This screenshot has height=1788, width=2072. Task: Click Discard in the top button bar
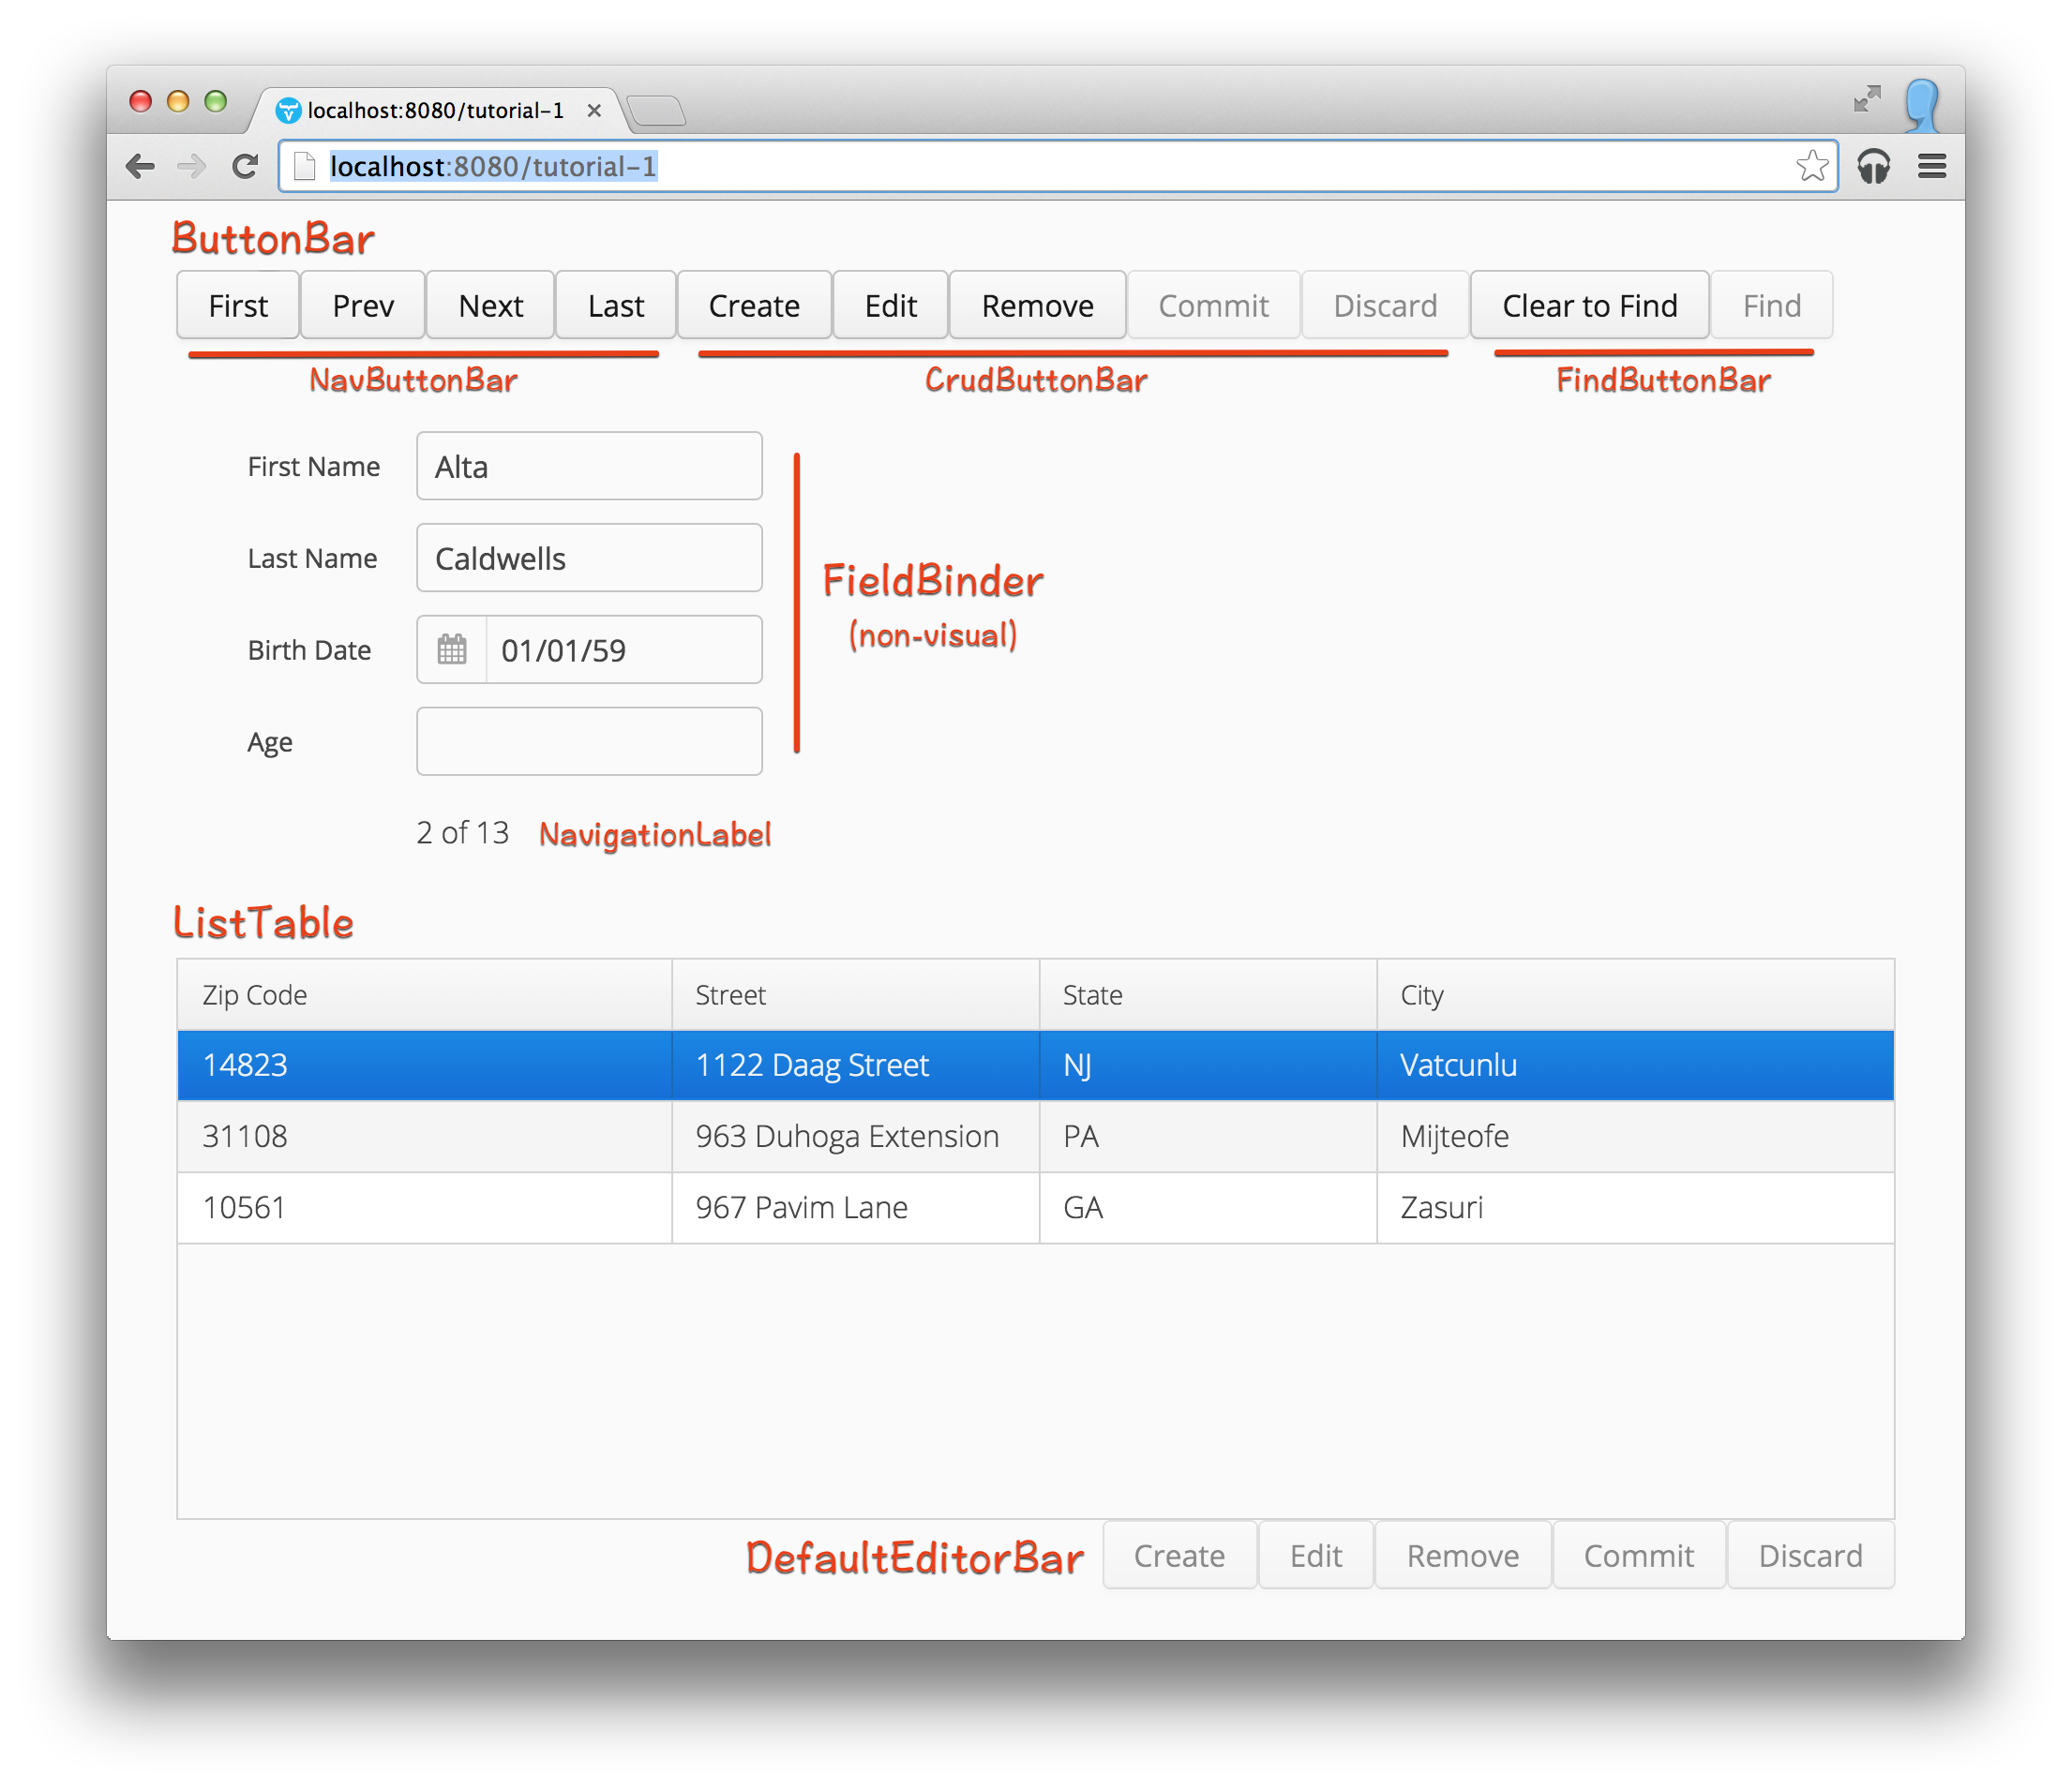pyautogui.click(x=1385, y=305)
